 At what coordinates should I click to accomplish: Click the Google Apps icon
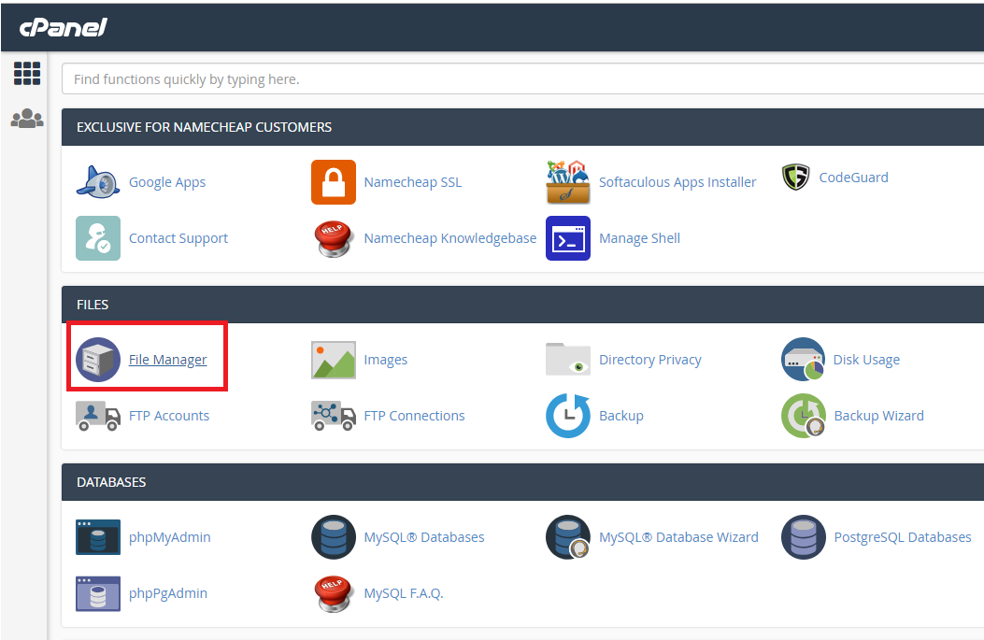tap(98, 182)
